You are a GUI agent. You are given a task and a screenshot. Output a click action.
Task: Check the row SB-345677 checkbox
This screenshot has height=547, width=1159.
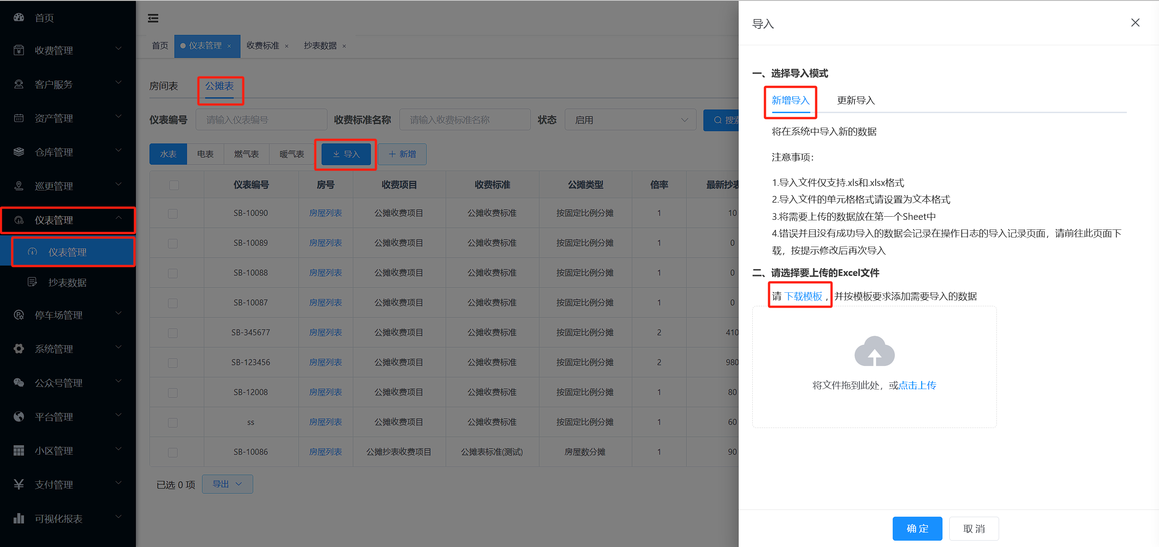[173, 333]
